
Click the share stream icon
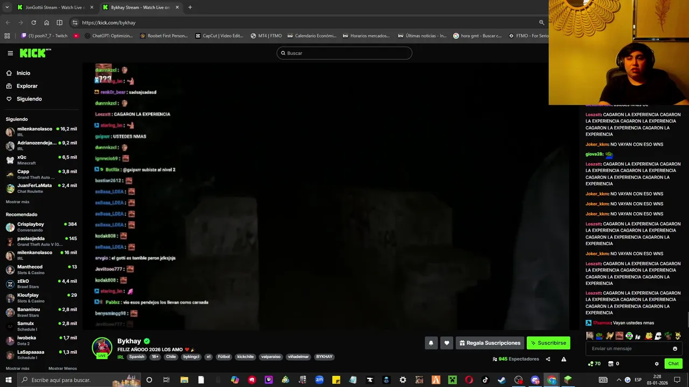click(548, 359)
